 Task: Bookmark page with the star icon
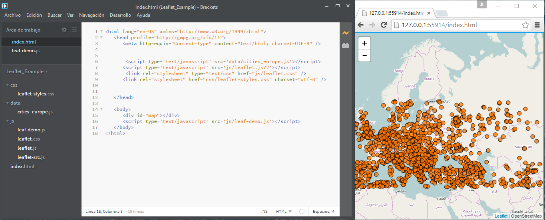[x=525, y=25]
